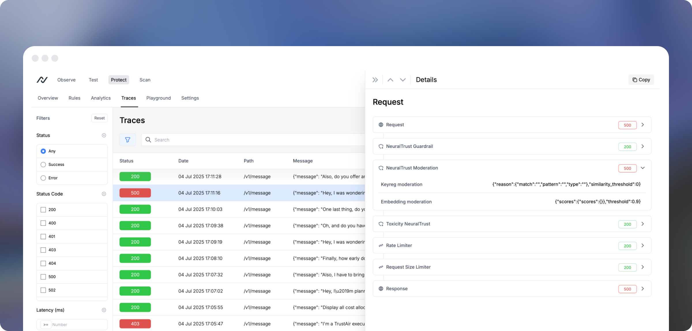The height and width of the screenshot is (331, 692).
Task: Select the trace dated 04 Jul 2025 17:08:10
Action: pos(239,258)
